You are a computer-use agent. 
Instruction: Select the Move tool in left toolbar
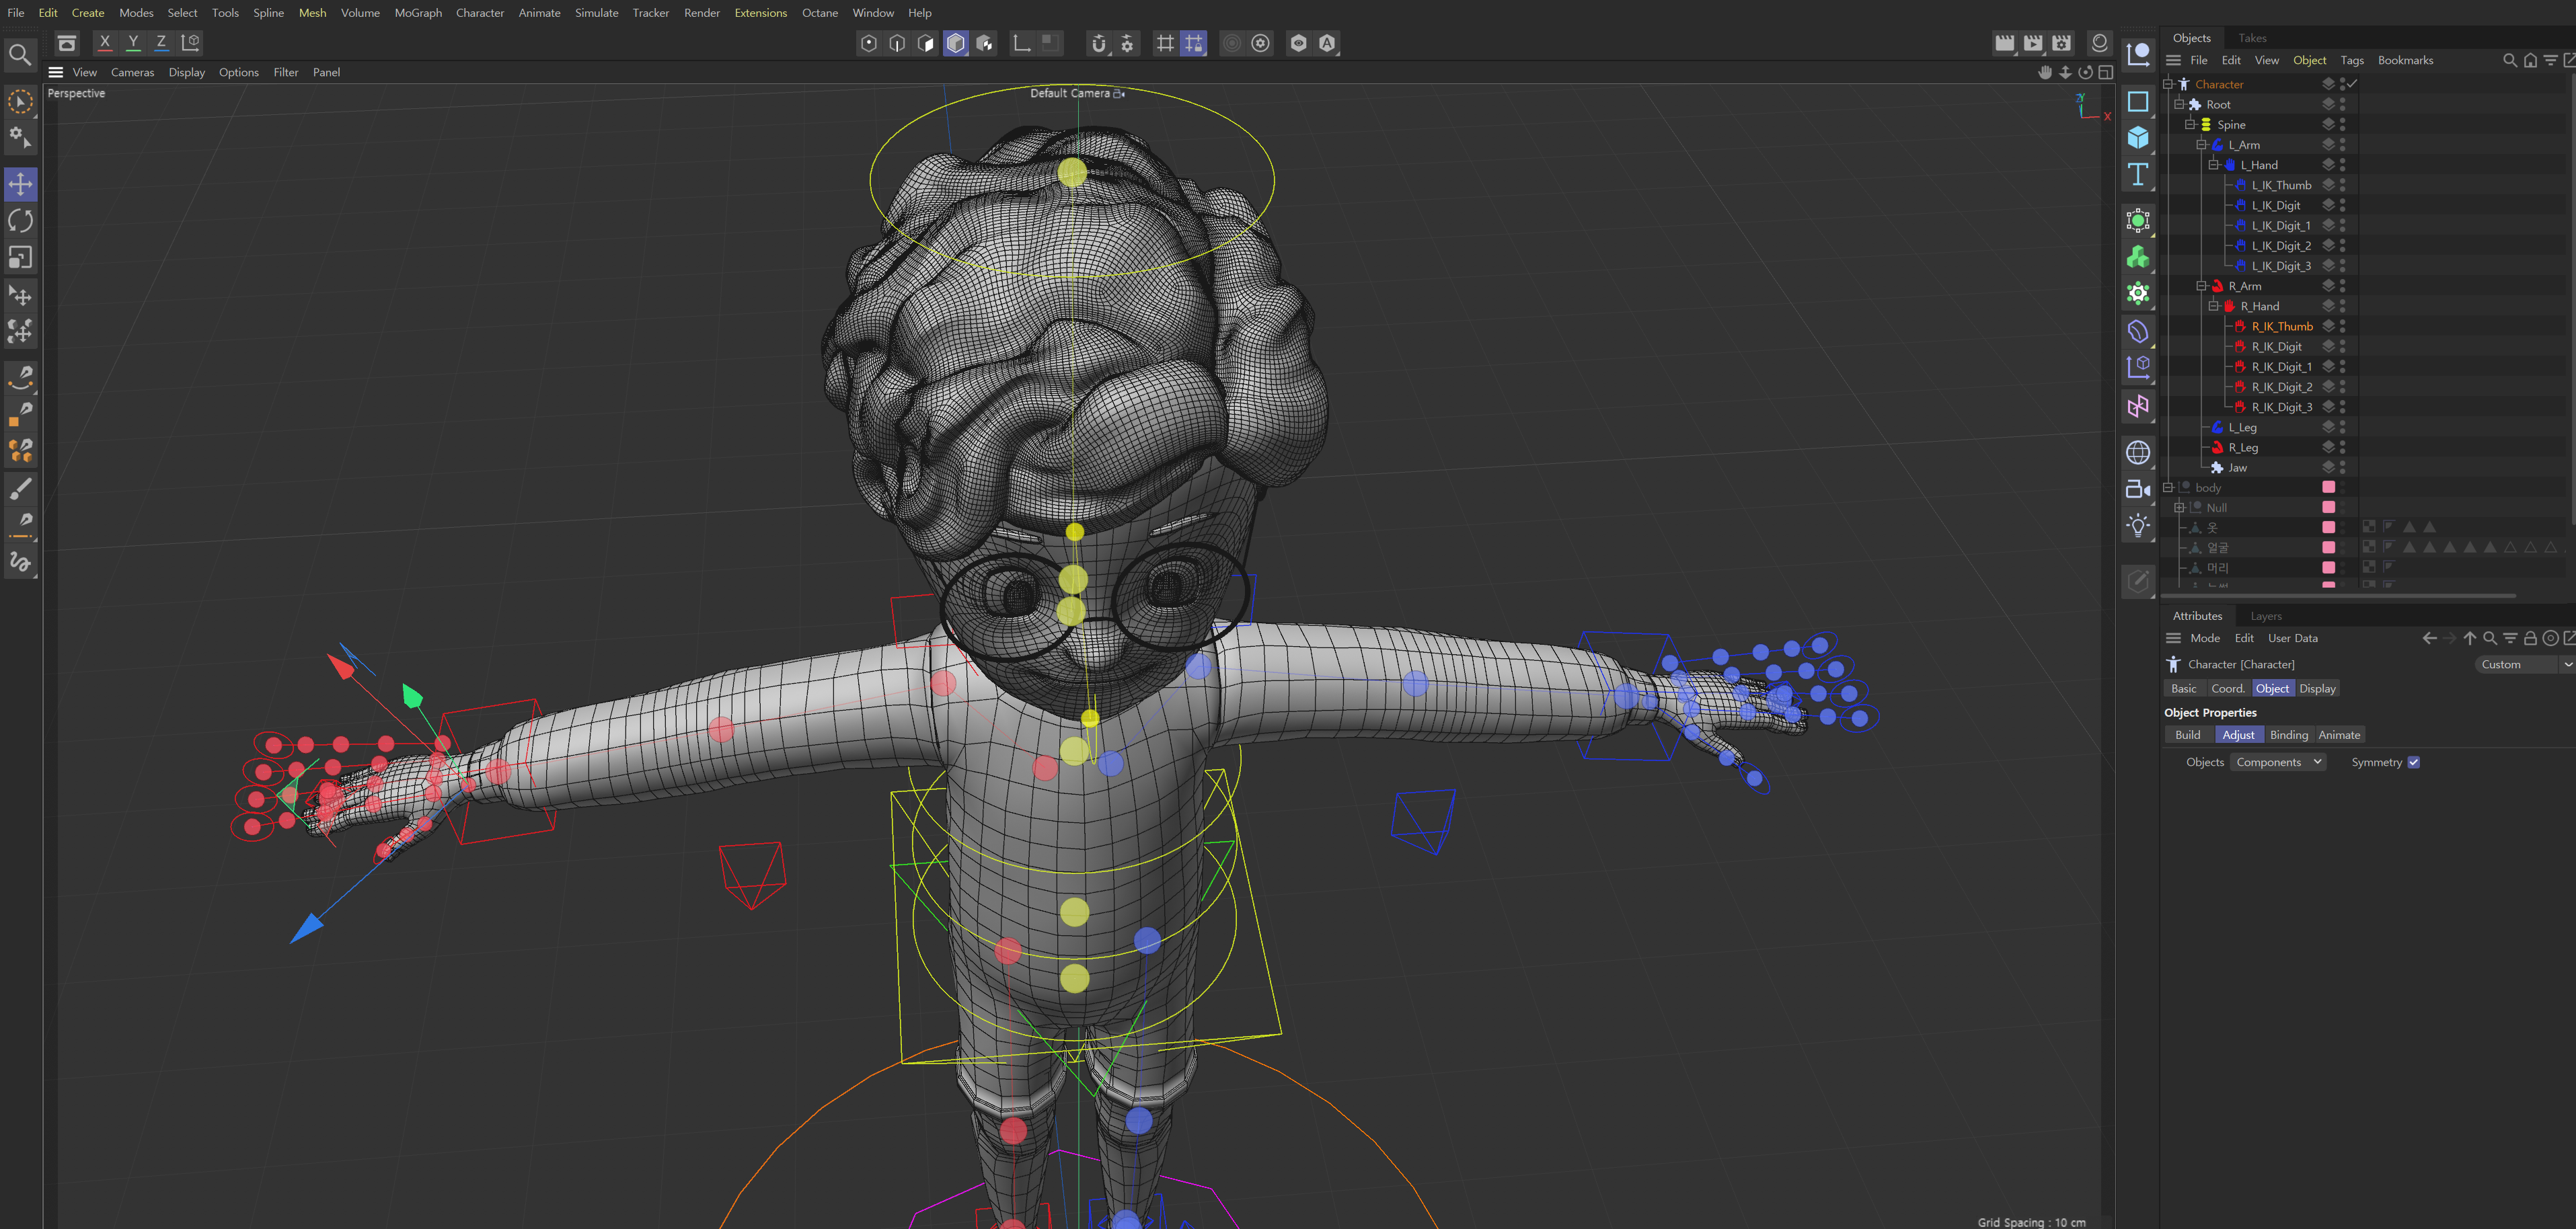click(x=20, y=184)
